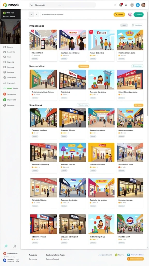149x266 pixels.
Task: Click the square scan icon in the top bar
Action: click(x=115, y=5)
